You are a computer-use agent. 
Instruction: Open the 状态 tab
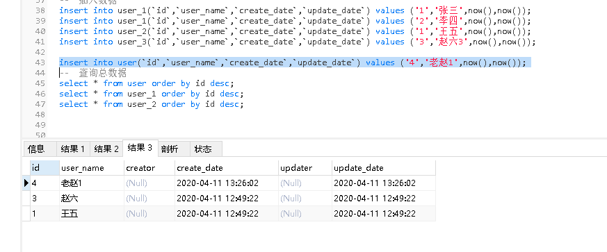coord(206,149)
